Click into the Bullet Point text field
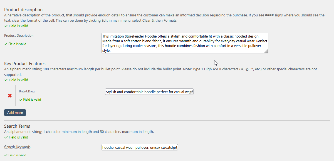Screen dimensions: 334x161 click(149, 92)
